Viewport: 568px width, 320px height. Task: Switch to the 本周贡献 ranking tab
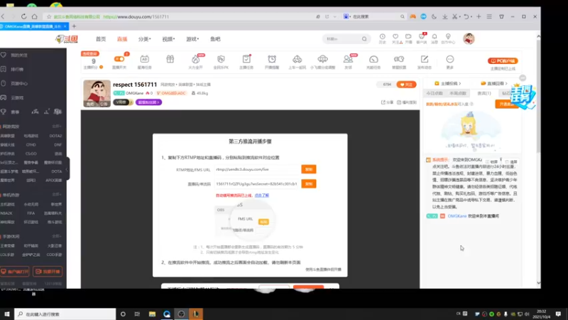(x=458, y=93)
